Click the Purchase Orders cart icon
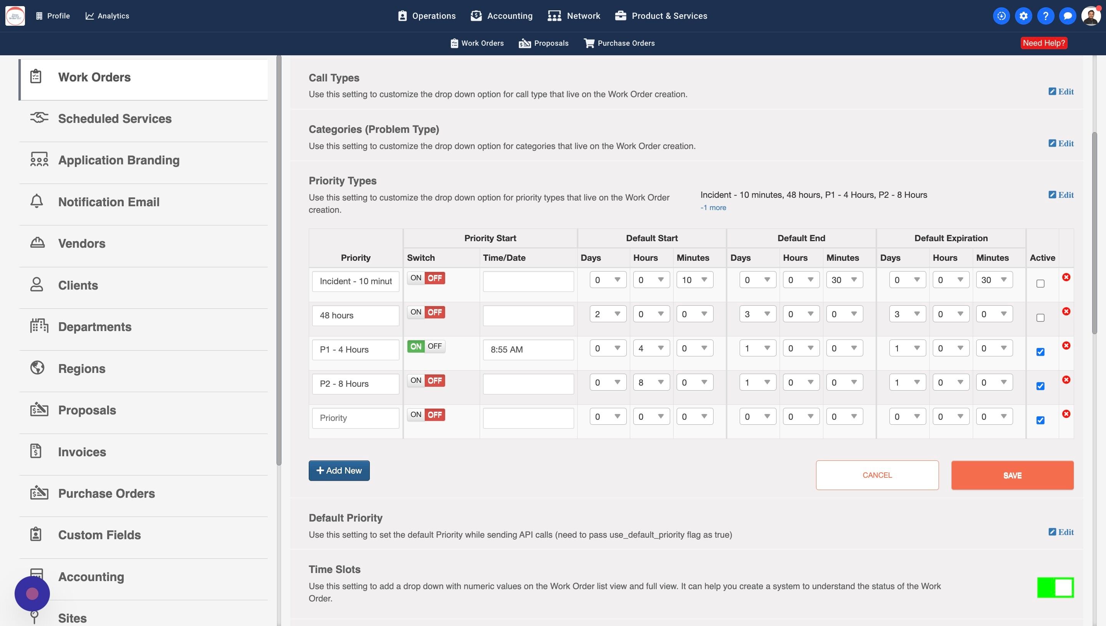 point(588,43)
